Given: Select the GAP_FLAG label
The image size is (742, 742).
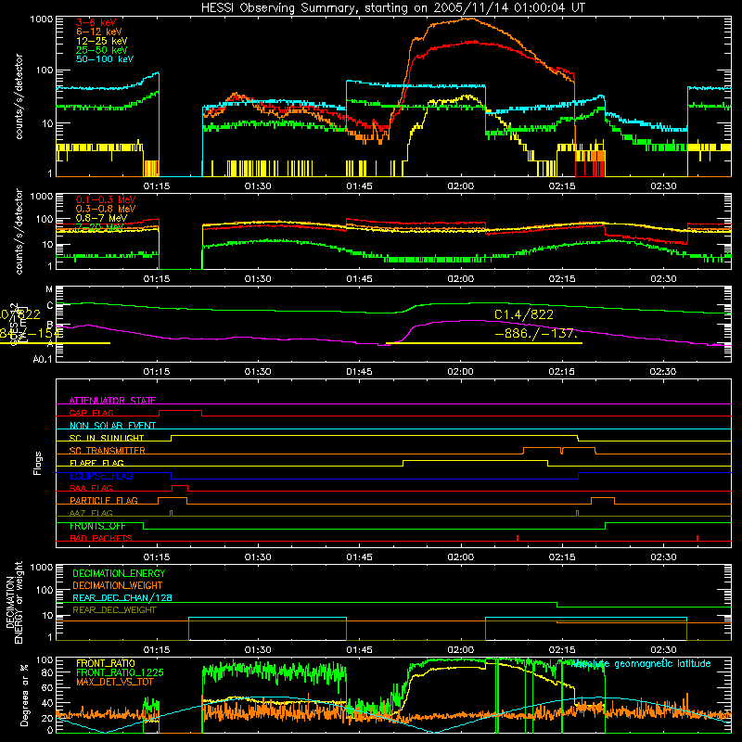Looking at the screenshot, I should pos(91,413).
